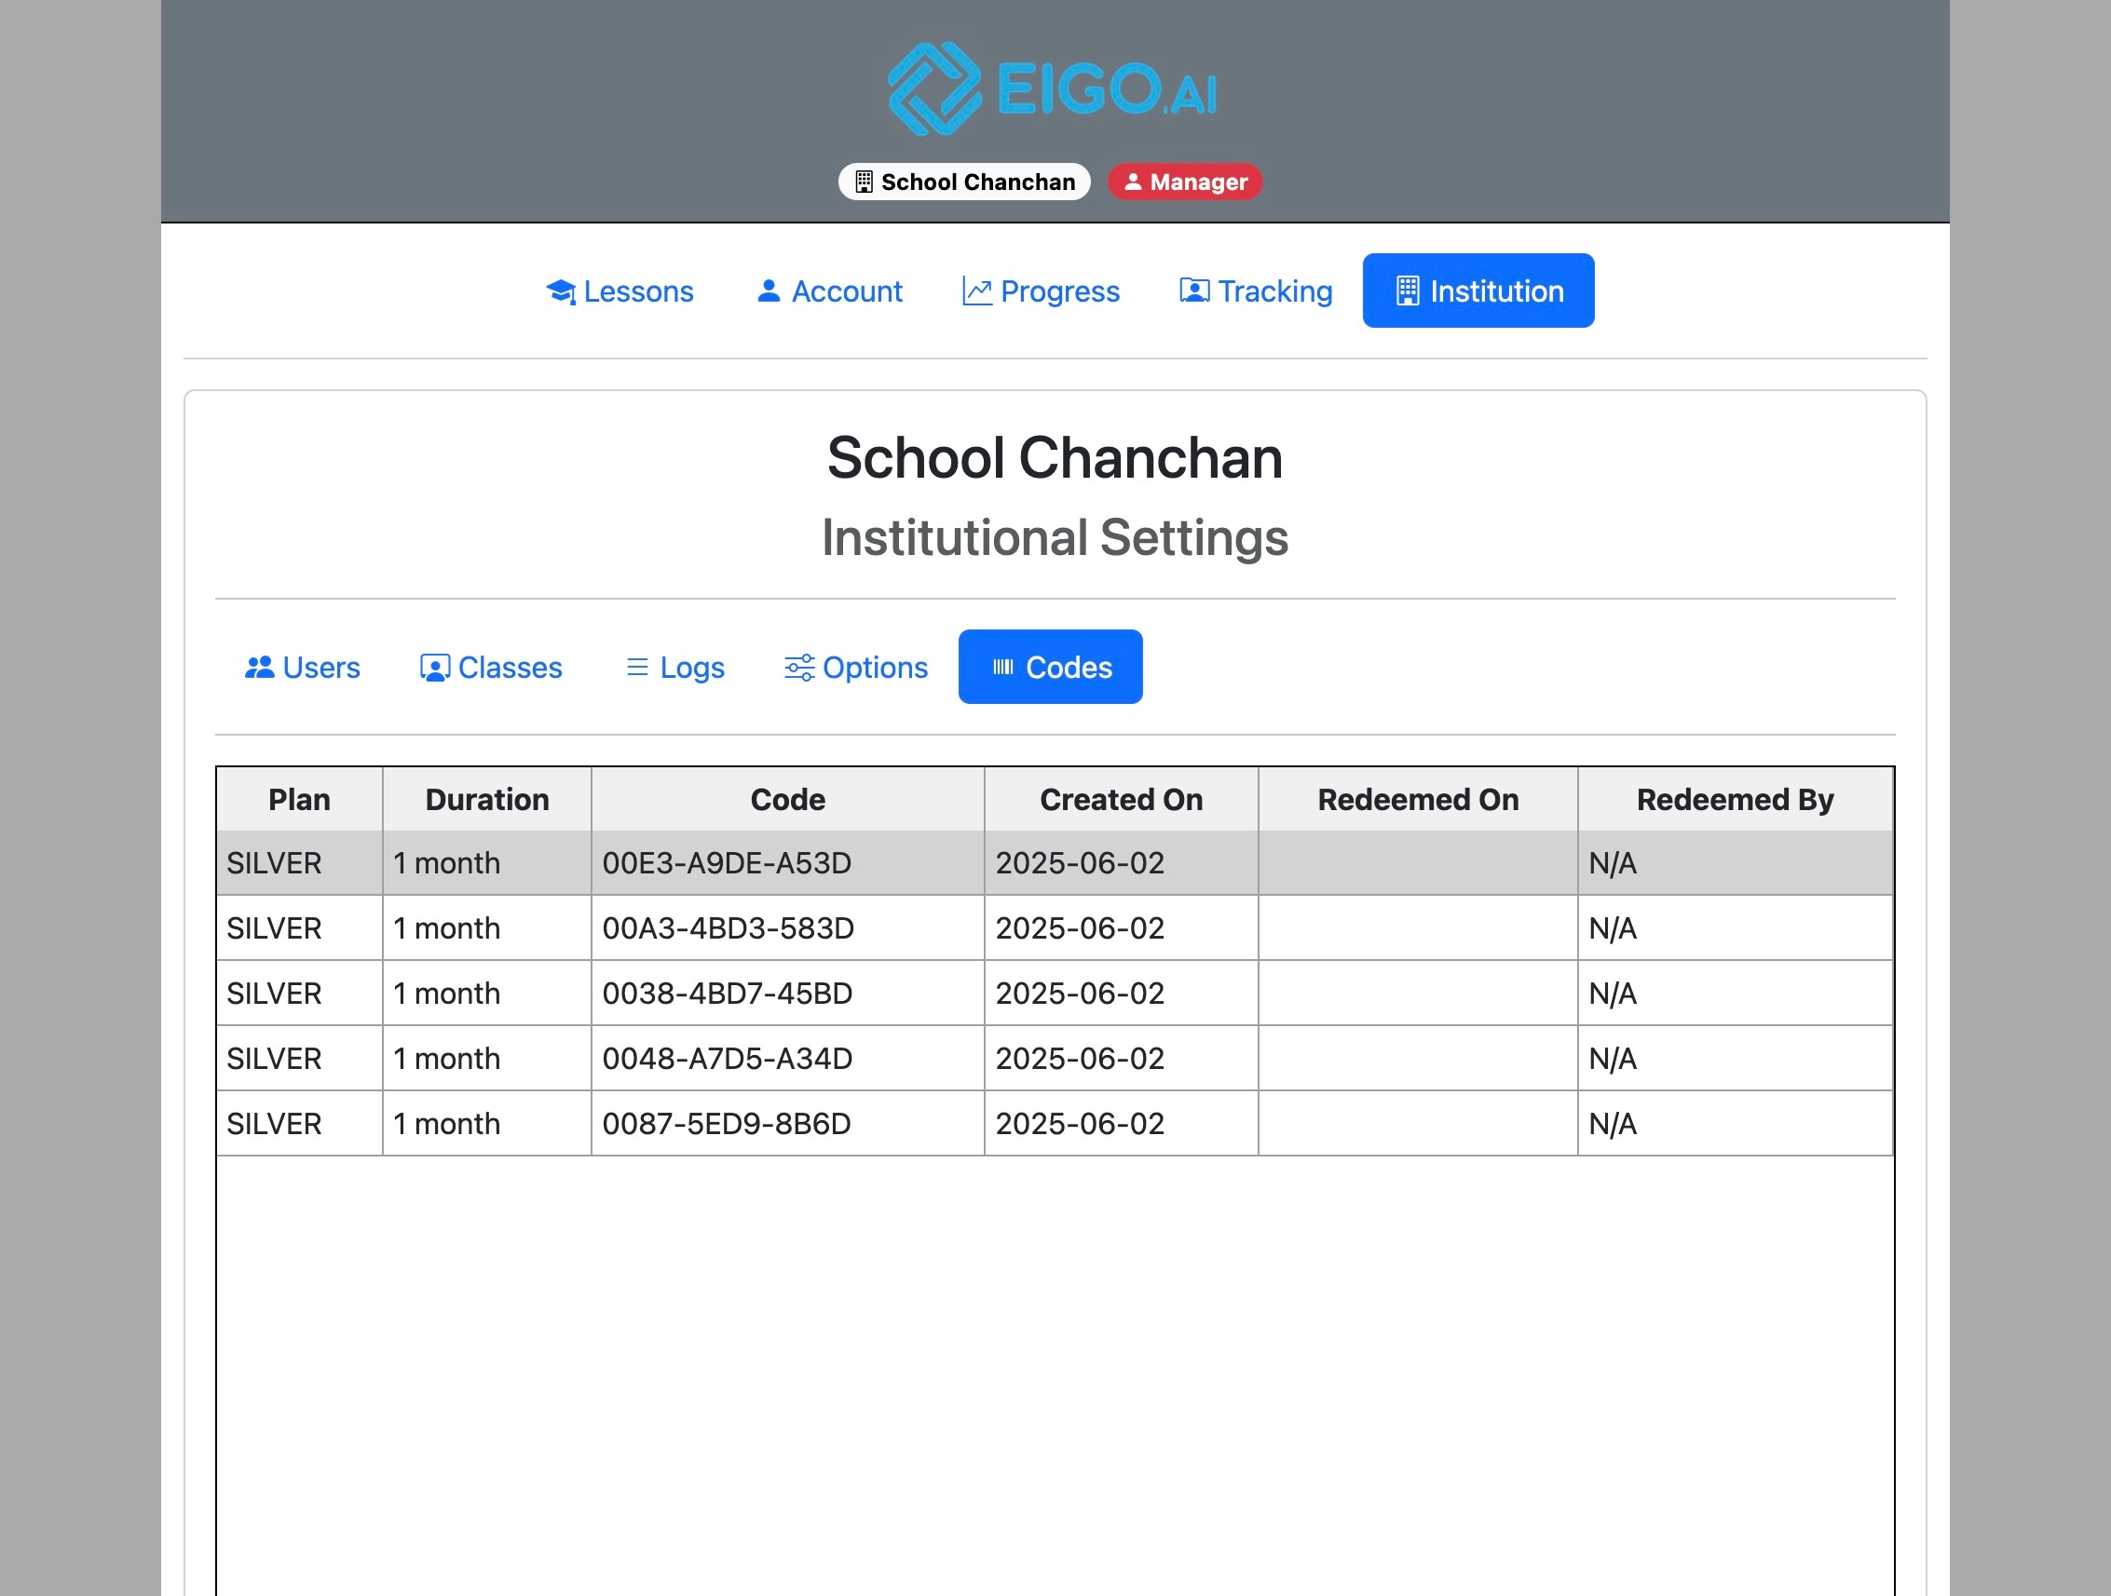Screen dimensions: 2111x1596
Task: Click the Institutional Settings subheading
Action: 1055,538
